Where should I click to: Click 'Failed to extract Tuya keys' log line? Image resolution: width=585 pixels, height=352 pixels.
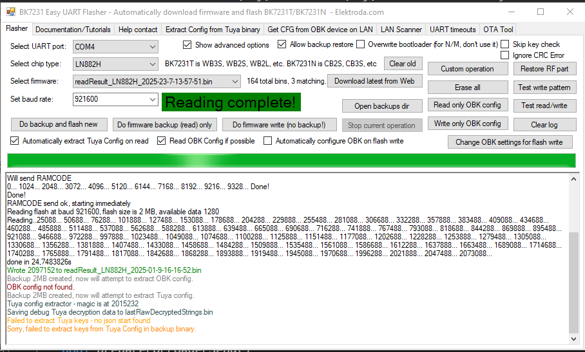[79, 320]
